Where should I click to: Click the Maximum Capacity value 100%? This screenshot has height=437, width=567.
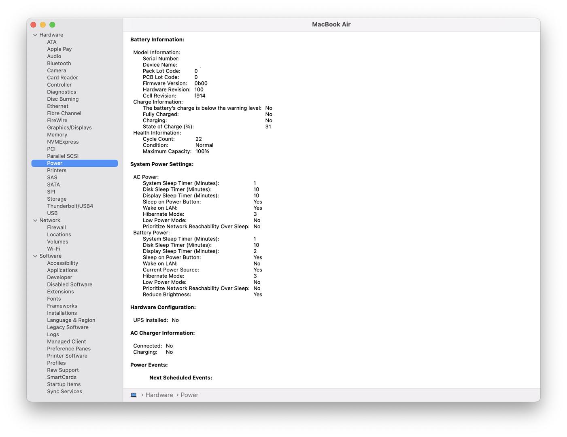(202, 151)
